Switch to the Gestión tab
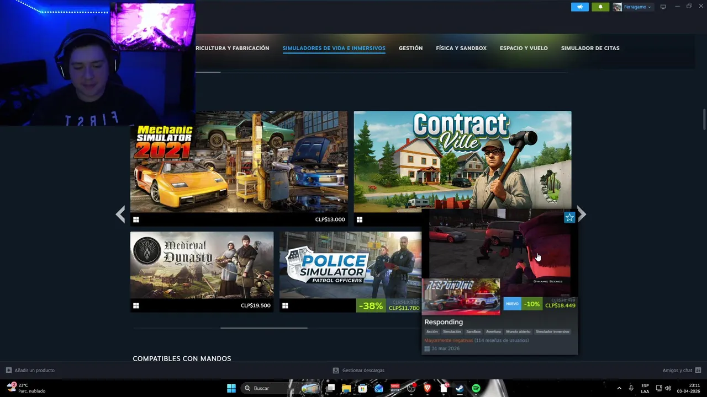The width and height of the screenshot is (707, 397). [410, 48]
